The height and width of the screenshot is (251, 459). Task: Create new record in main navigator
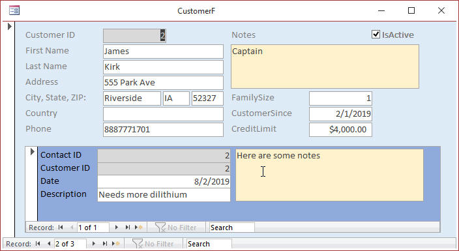pos(116,244)
